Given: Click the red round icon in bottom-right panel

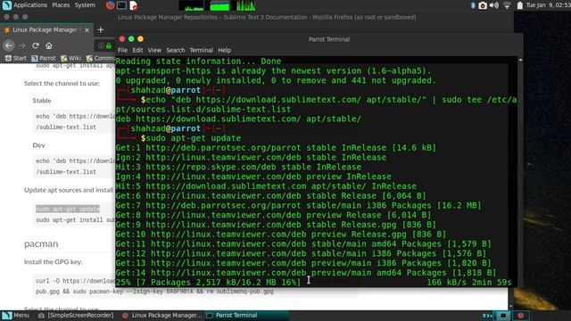Looking at the screenshot, I should click(521, 316).
